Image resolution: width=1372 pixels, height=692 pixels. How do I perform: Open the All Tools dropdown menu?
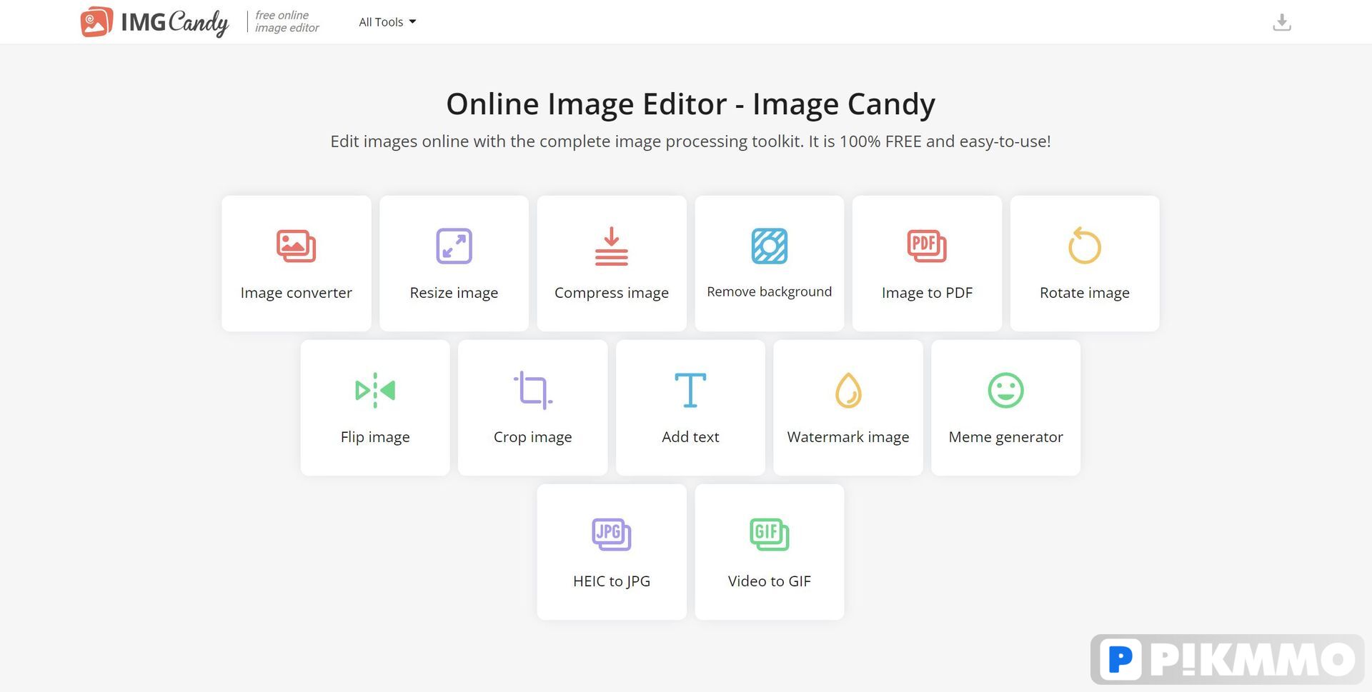pyautogui.click(x=387, y=22)
